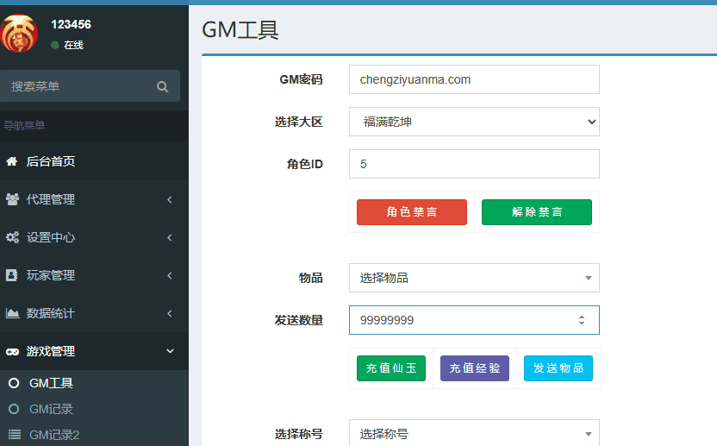Open the 选择物品 item dropdown
The image size is (717, 446).
[474, 278]
